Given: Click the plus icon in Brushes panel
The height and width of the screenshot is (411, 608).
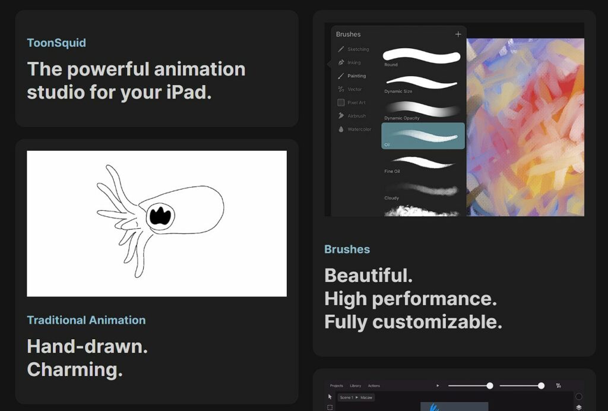Looking at the screenshot, I should click(458, 34).
